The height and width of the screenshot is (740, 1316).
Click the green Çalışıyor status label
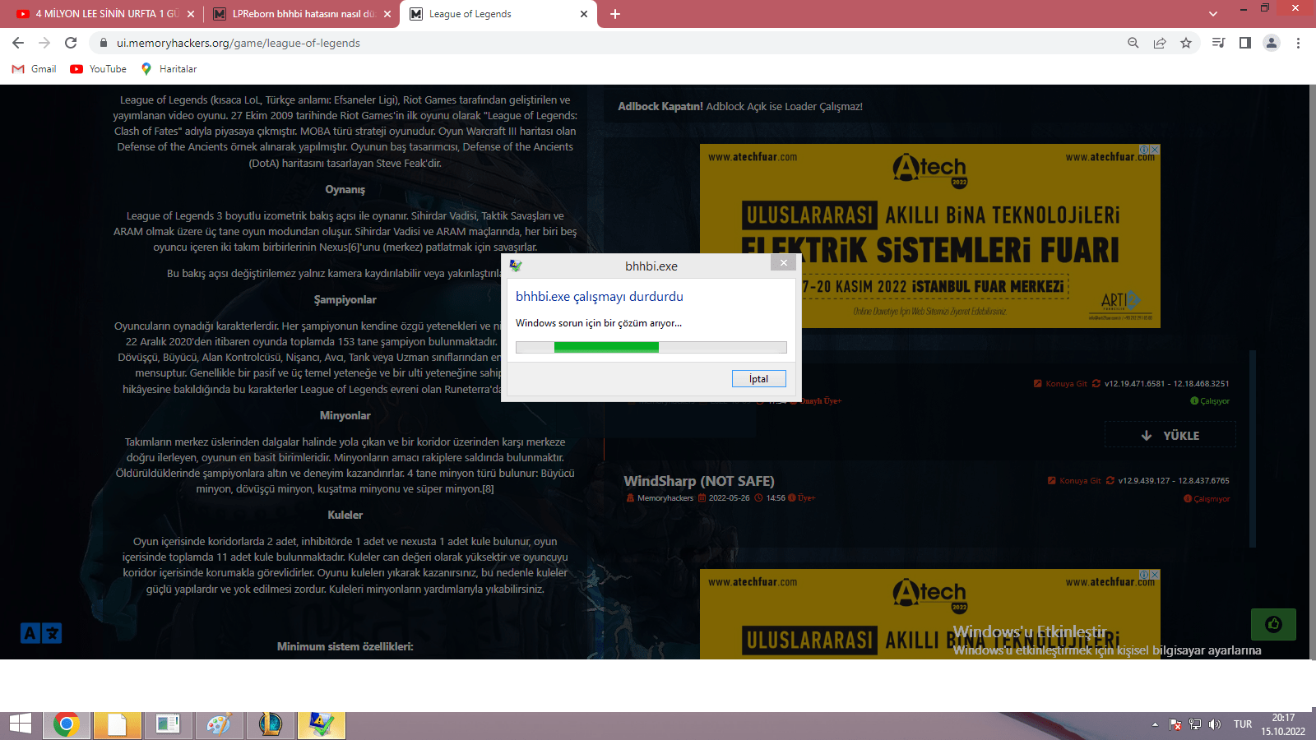tap(1210, 401)
